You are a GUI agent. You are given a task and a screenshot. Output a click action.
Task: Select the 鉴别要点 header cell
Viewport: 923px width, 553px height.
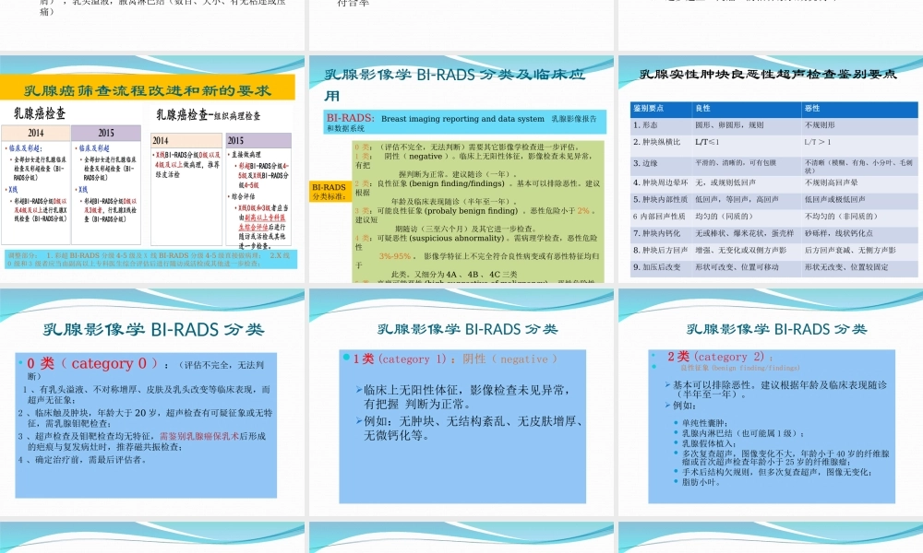pos(650,108)
